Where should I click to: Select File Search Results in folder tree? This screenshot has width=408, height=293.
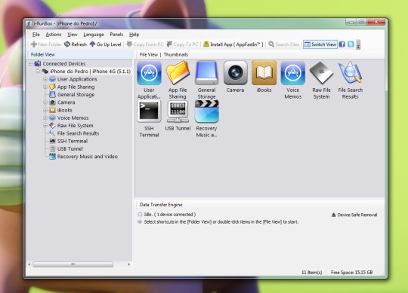[74, 133]
